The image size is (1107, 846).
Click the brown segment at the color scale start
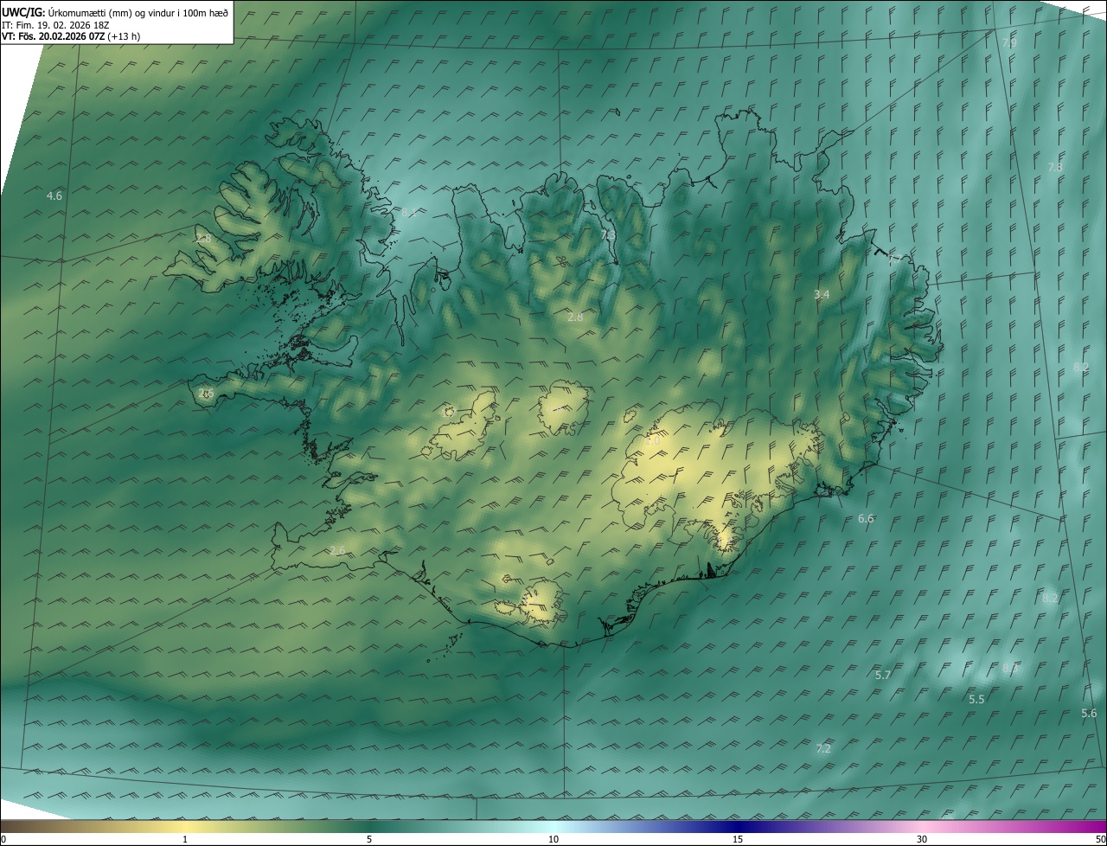coord(22,826)
